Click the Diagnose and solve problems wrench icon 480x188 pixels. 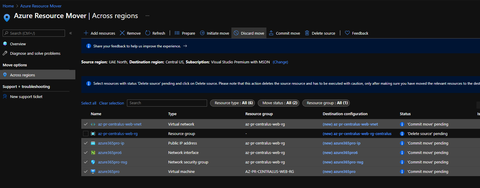coord(5,53)
